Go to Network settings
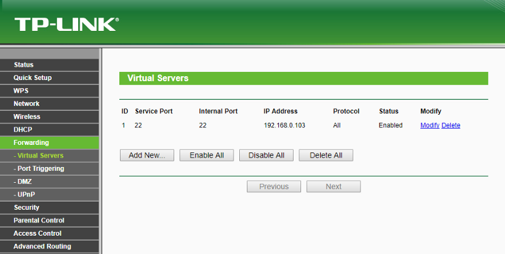The height and width of the screenshot is (254, 505). [49, 103]
